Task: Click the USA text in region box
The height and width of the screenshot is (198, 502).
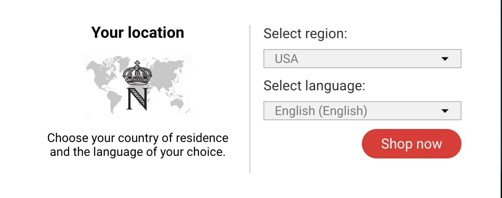Action: 286,59
